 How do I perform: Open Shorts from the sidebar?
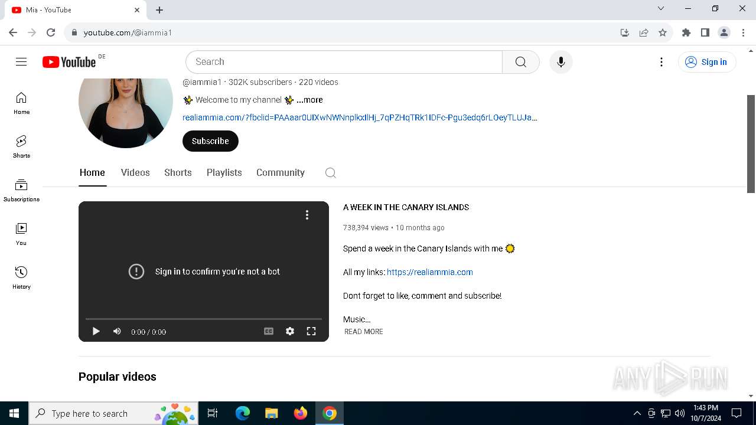click(21, 147)
